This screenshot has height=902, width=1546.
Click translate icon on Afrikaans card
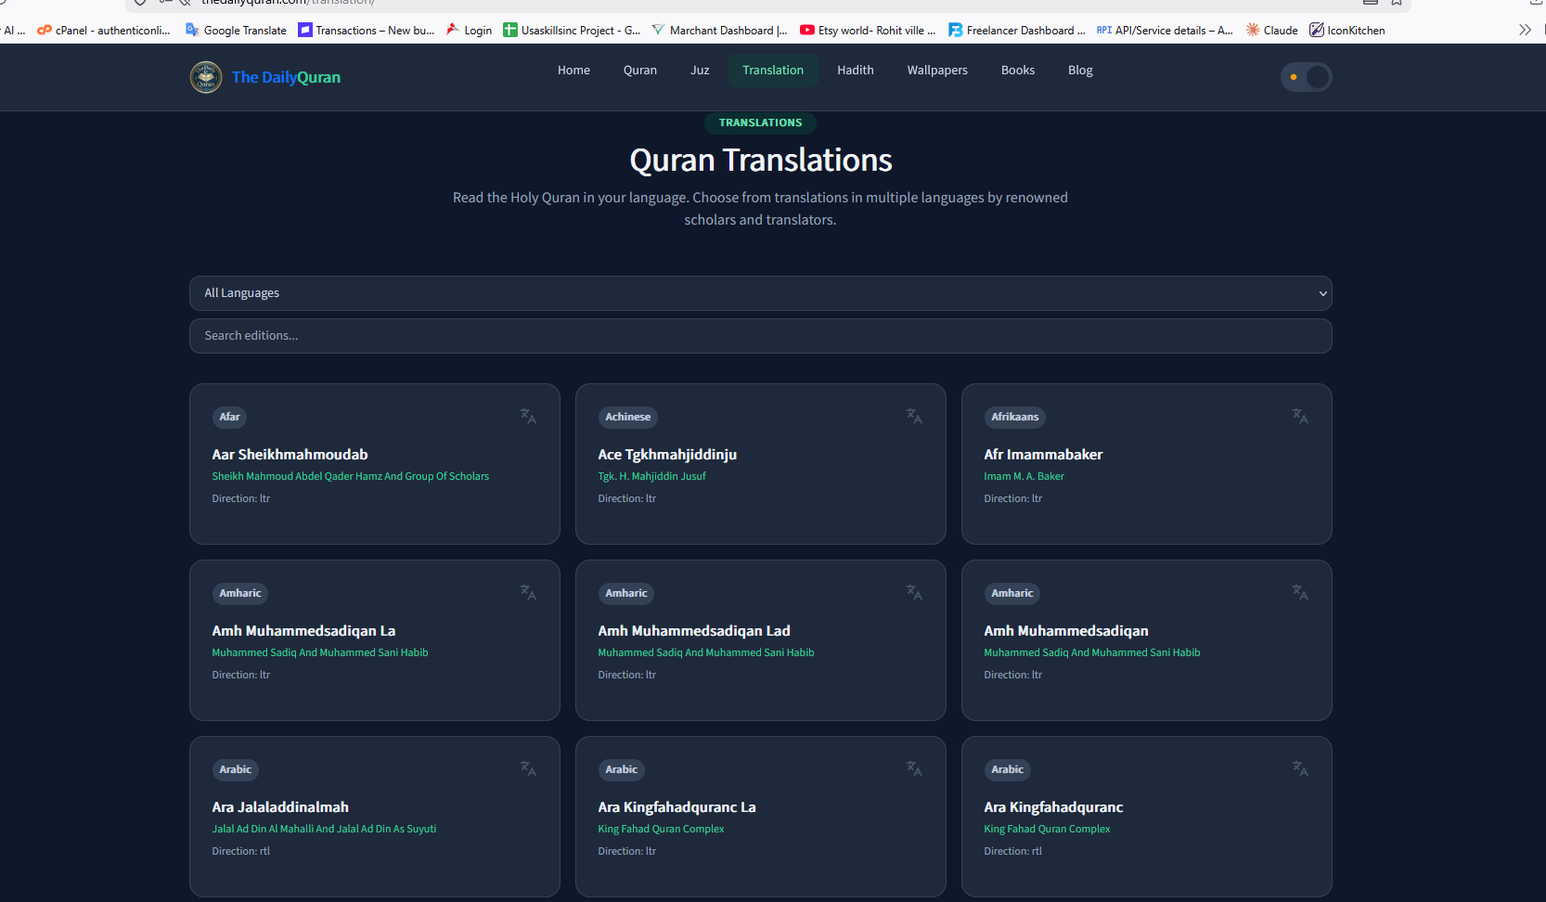[1300, 417]
